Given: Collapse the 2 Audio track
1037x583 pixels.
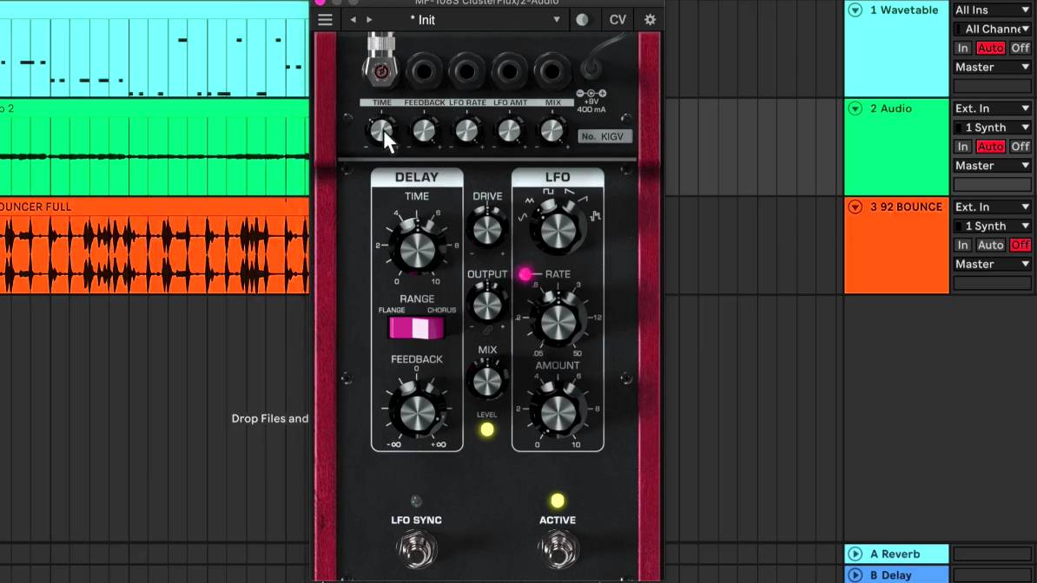Looking at the screenshot, I should coord(855,108).
